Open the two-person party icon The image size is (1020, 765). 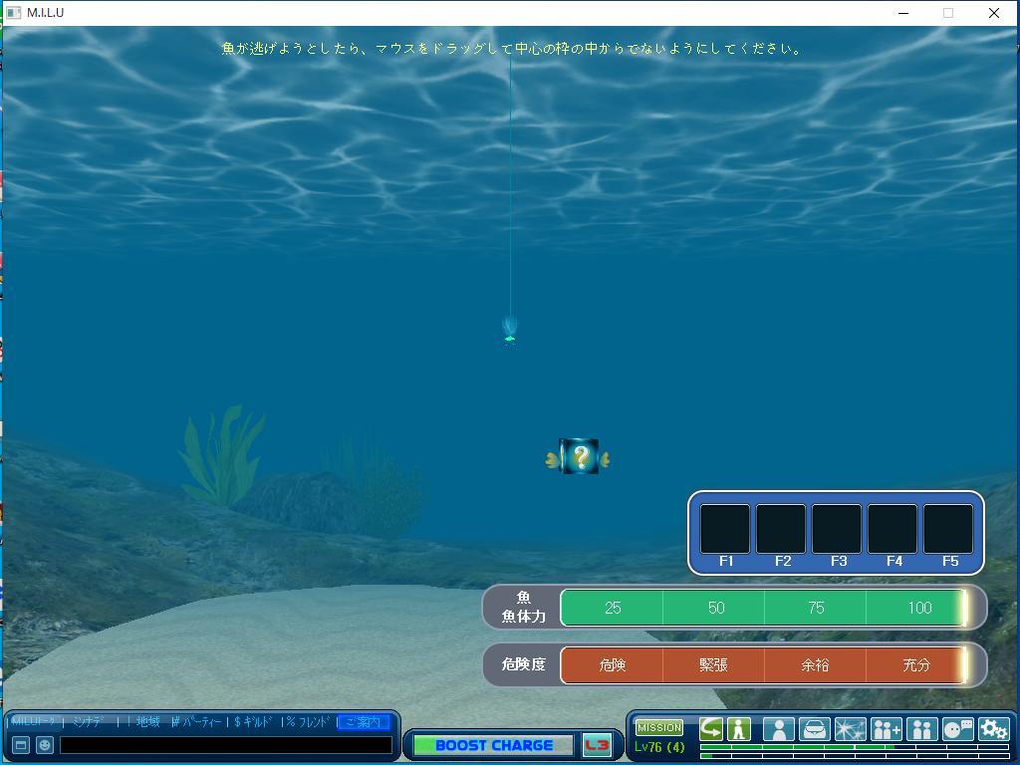(921, 730)
